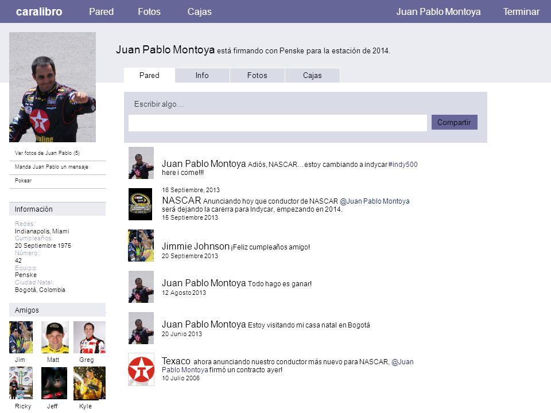Open author name on Bogotá visit post
Image resolution: width=551 pixels, height=413 pixels.
204,324
